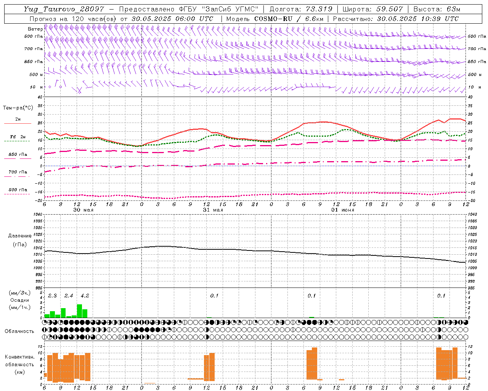Click the 1040 tick on left pressure axis
The width and height of the screenshot is (488, 391).
[x=37, y=215]
